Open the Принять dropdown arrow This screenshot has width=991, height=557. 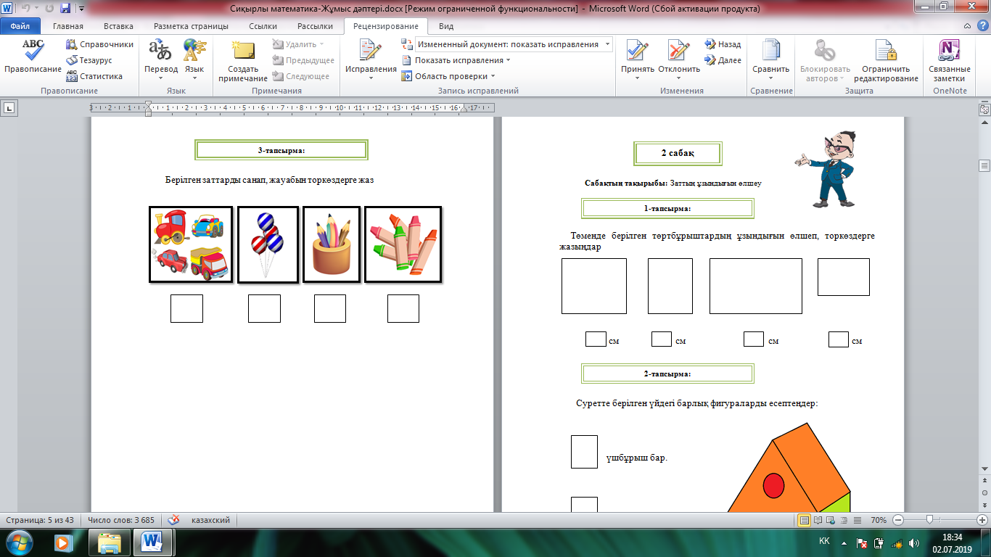click(638, 77)
